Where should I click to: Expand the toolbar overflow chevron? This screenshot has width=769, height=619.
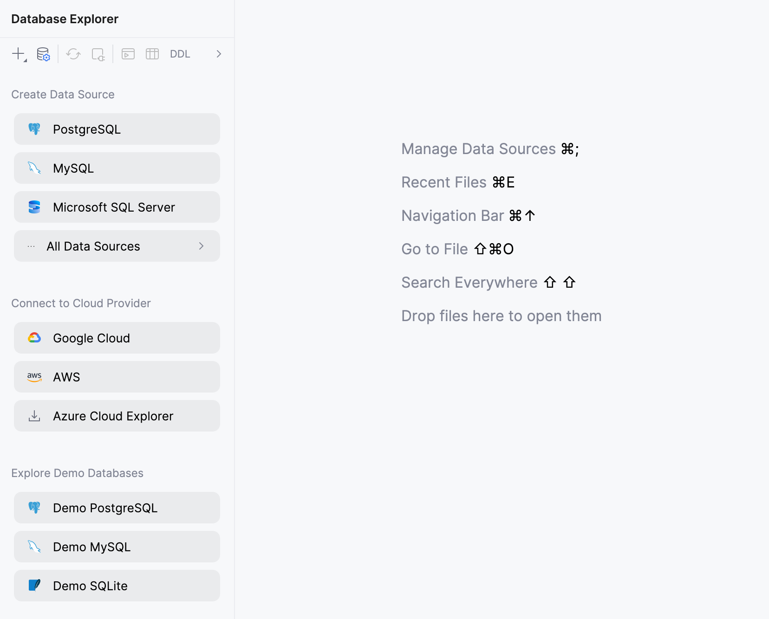click(x=219, y=54)
